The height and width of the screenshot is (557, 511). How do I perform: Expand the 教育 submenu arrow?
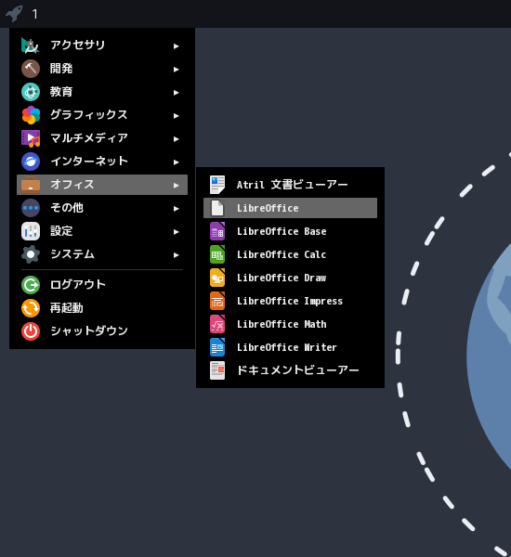pos(176,93)
